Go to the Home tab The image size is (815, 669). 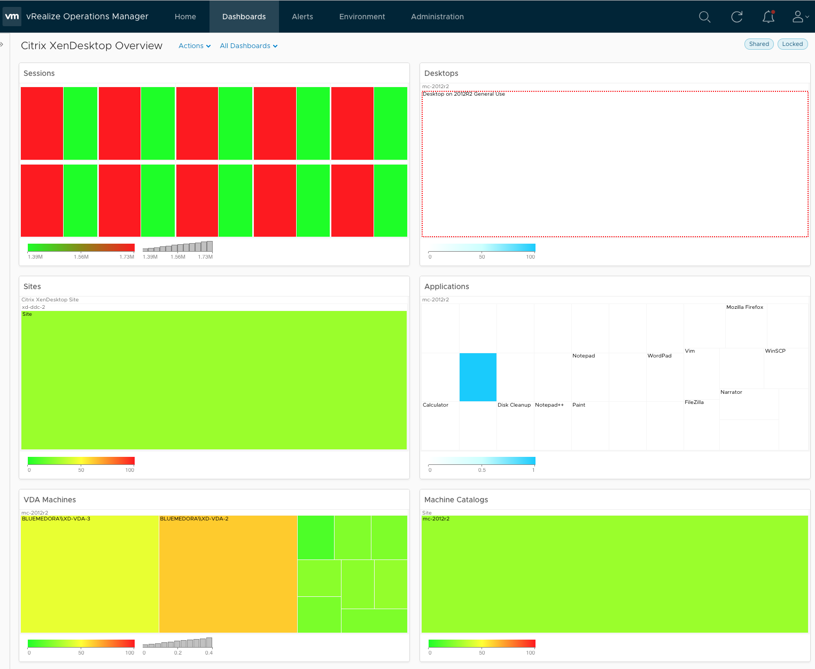[185, 17]
